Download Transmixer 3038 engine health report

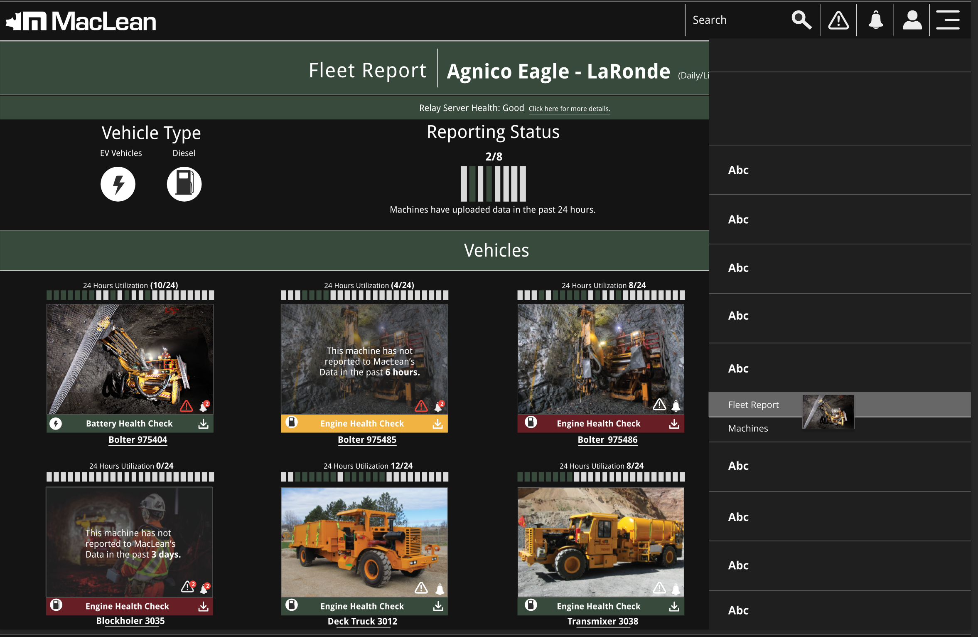pos(674,607)
